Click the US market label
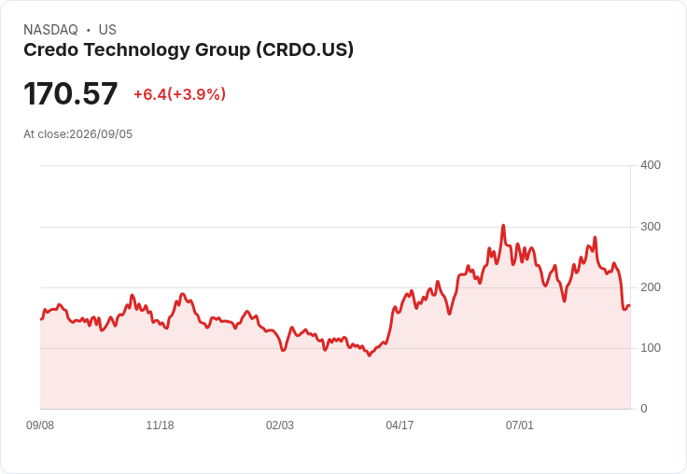 pos(107,30)
